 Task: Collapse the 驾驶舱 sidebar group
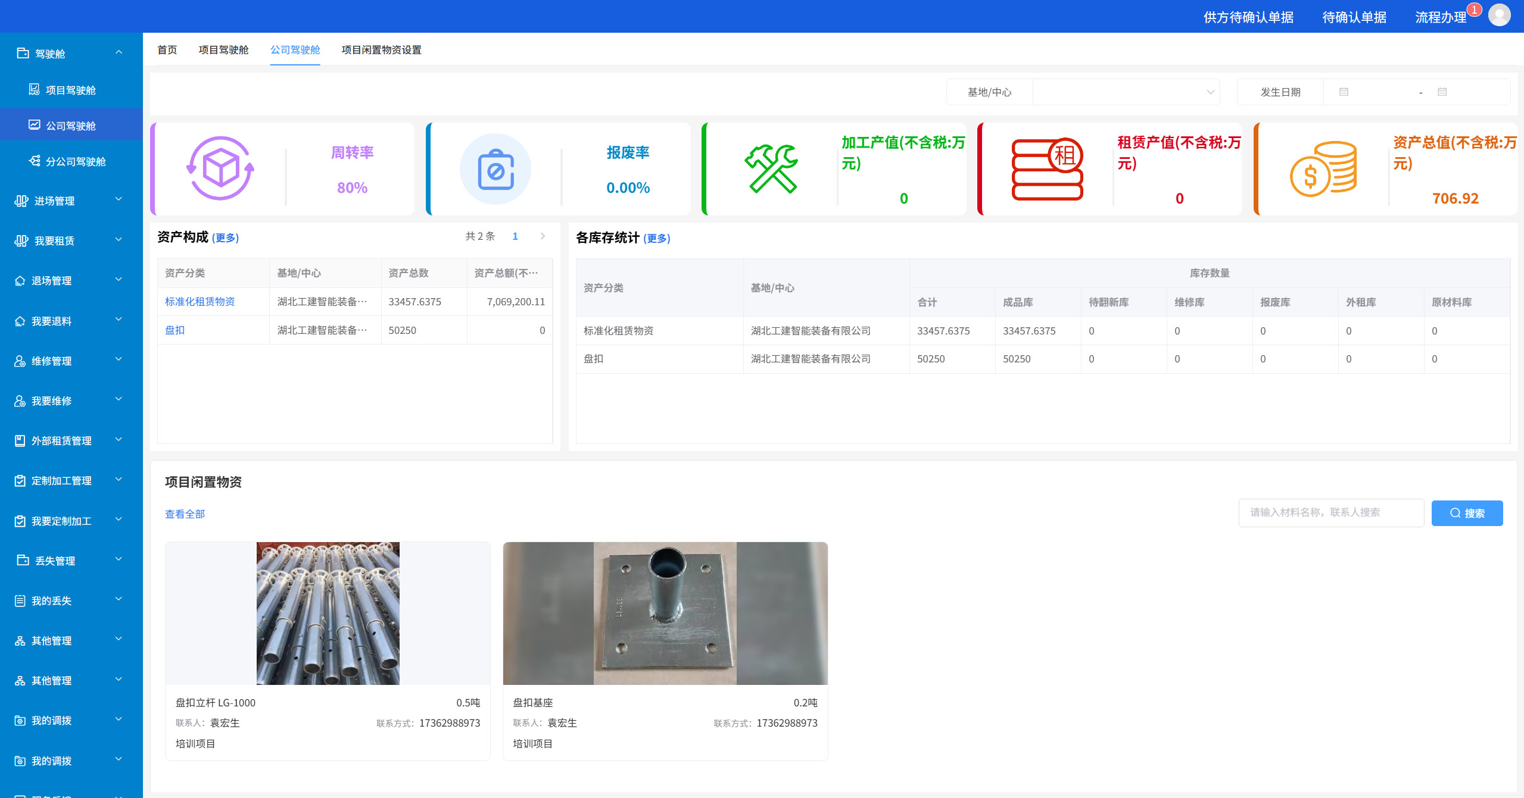[x=119, y=52]
